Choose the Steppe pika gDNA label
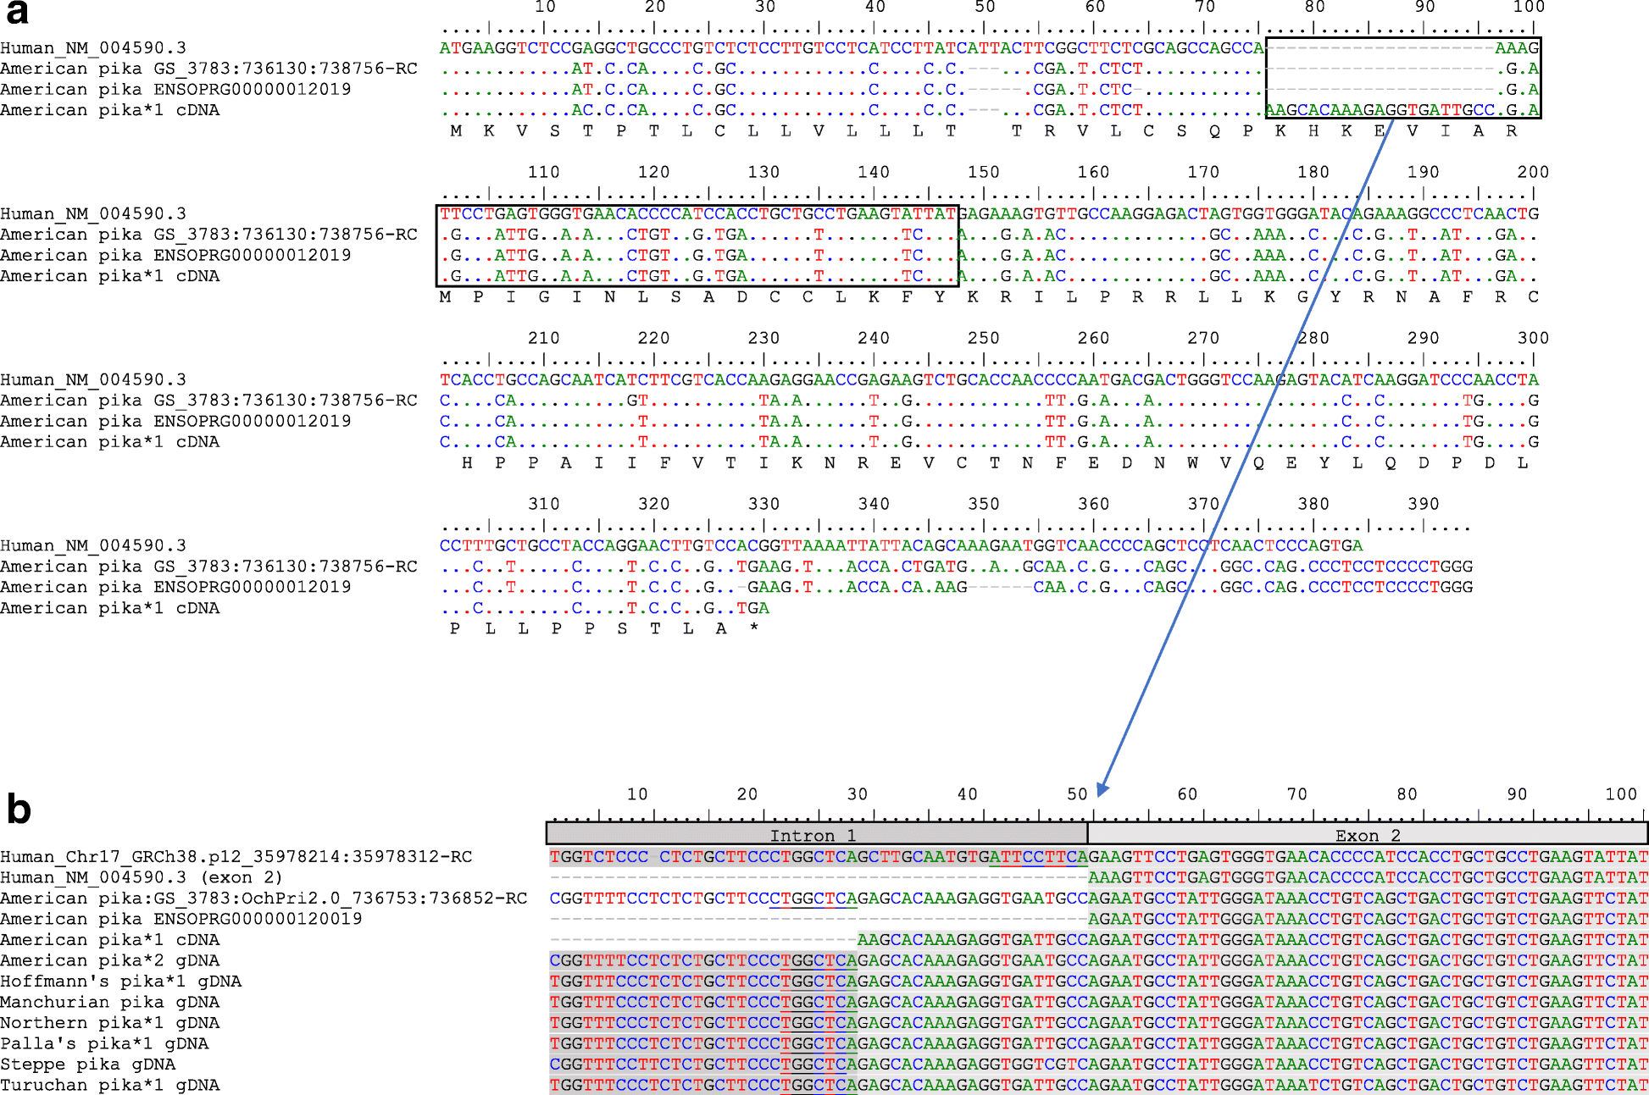The width and height of the screenshot is (1649, 1095). tap(88, 1065)
